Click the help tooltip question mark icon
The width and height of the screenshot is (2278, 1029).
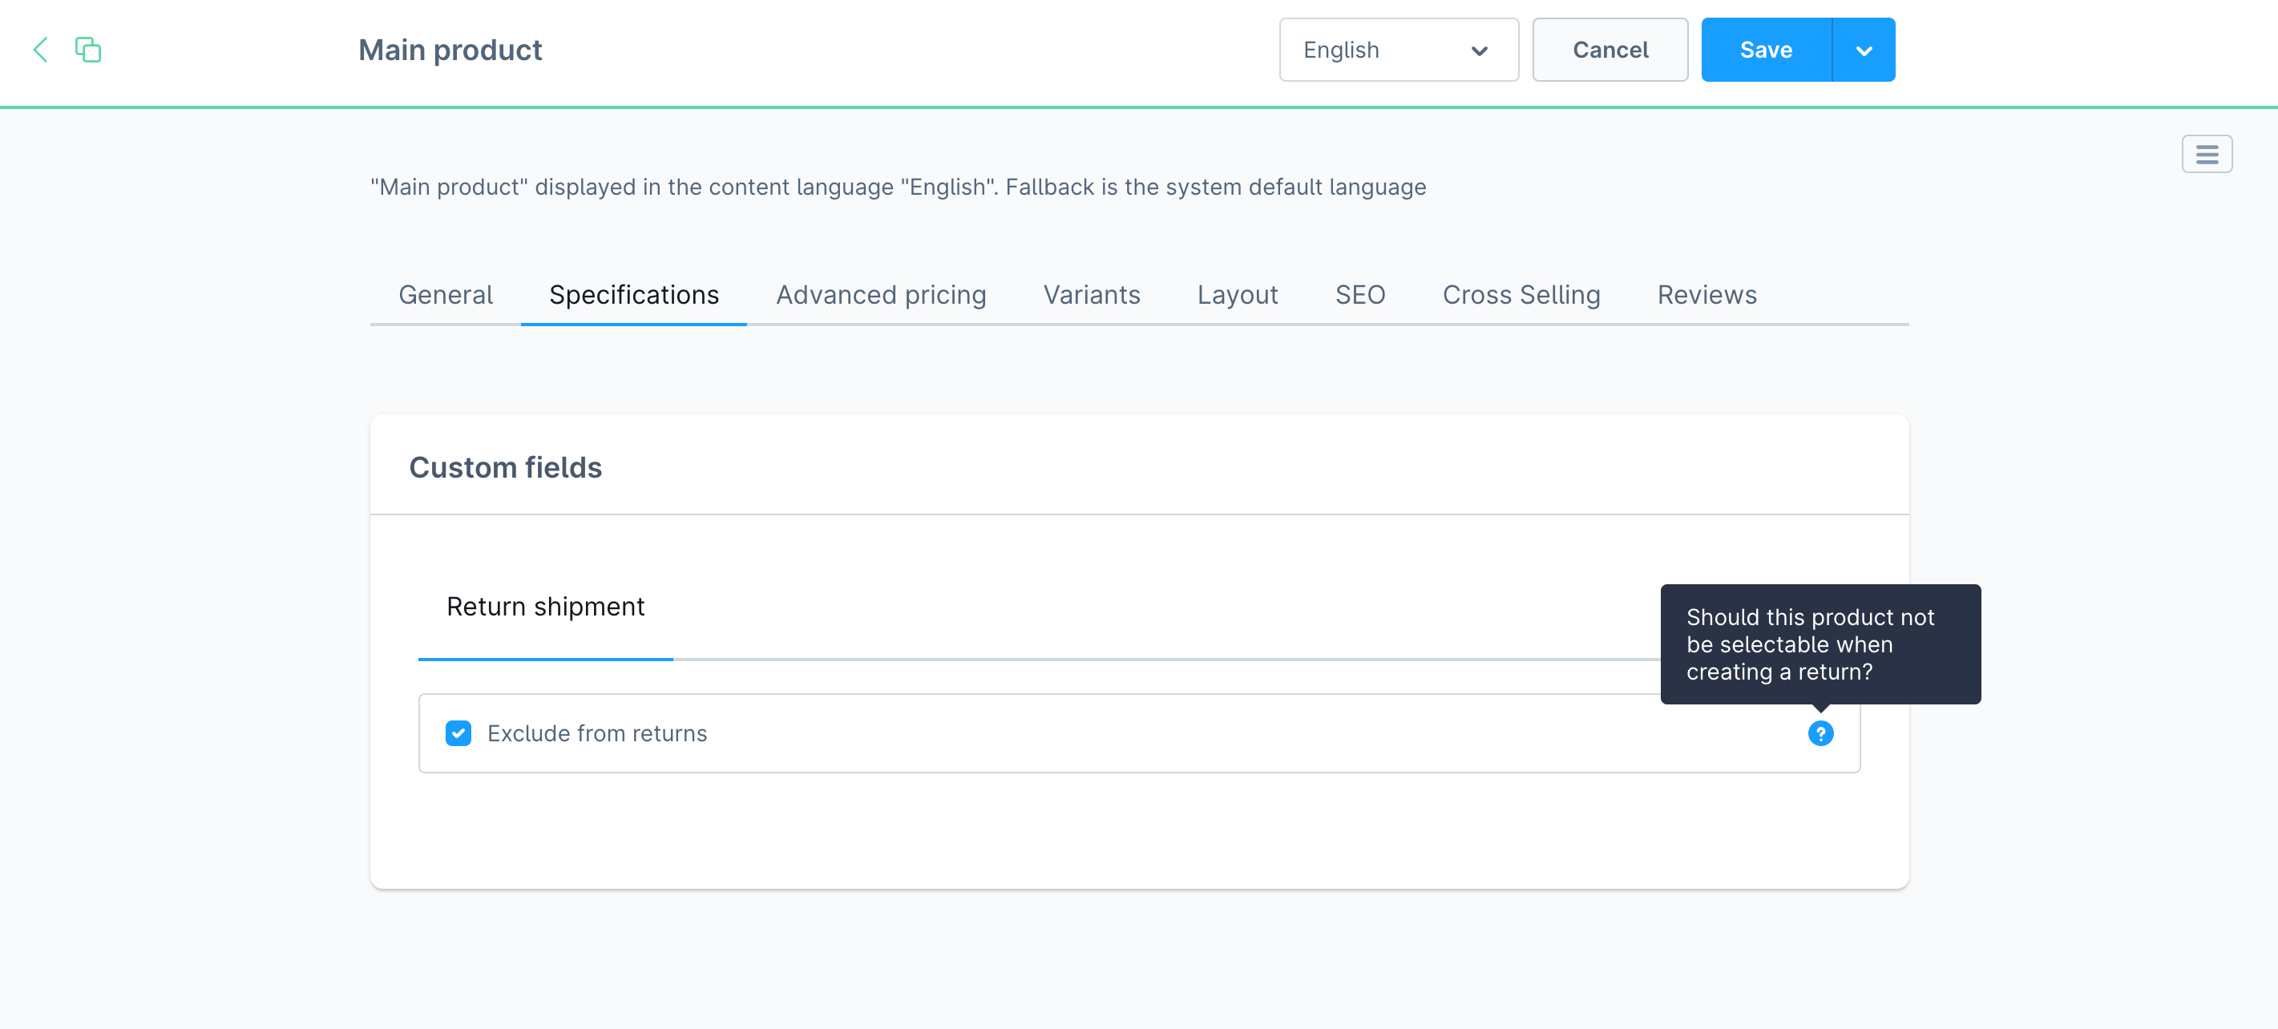click(x=1819, y=732)
